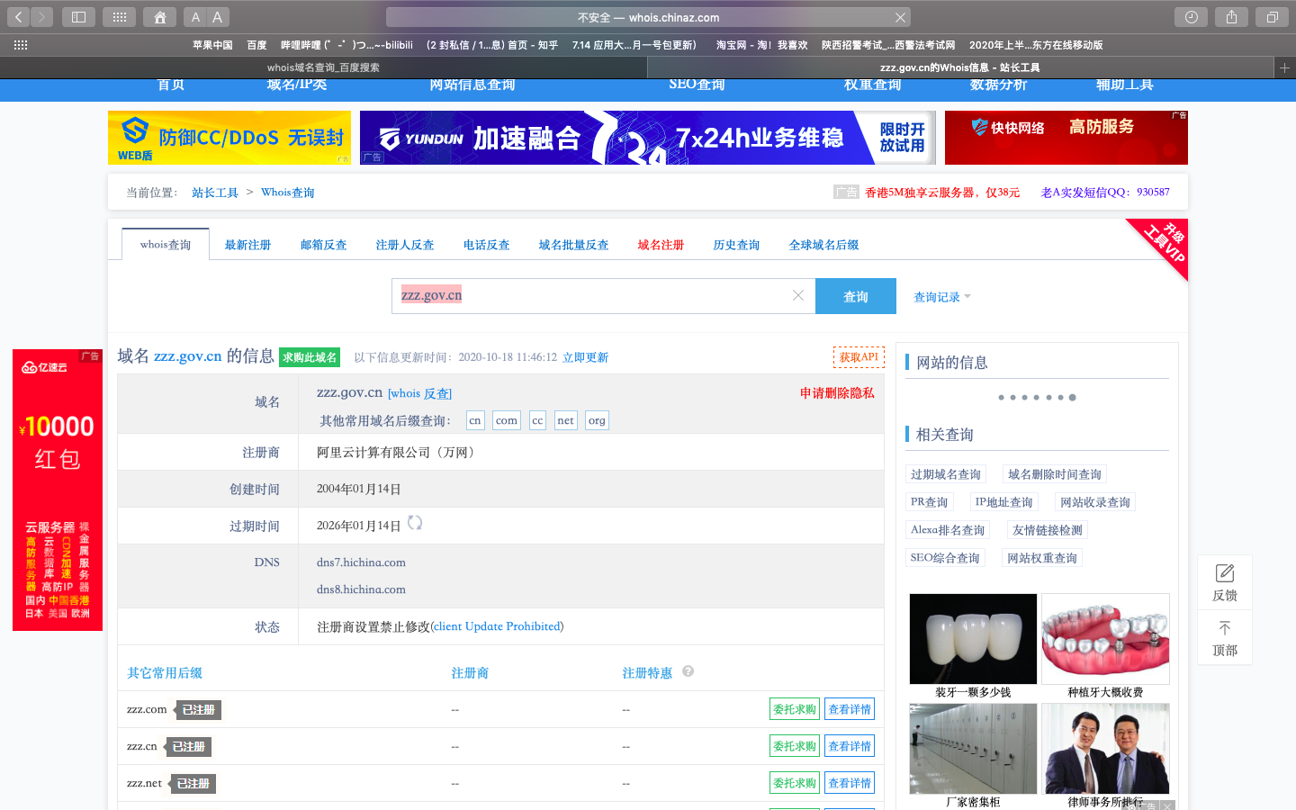Click the 防御CC/DDoS WEB盾 banner
Image resolution: width=1296 pixels, height=810 pixels.
coord(229,138)
